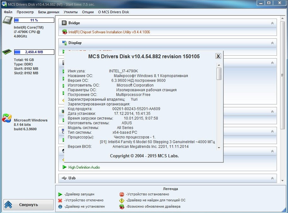This screenshot has width=288, height=213.
Task: Click the CPU usage 11 % bar
Action: point(34,20)
